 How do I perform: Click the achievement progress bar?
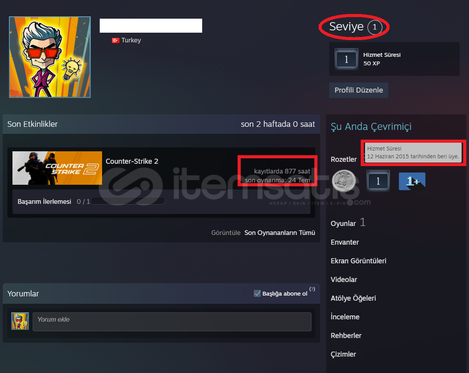tap(128, 201)
